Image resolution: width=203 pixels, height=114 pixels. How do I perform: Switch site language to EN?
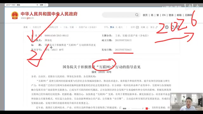point(164,15)
